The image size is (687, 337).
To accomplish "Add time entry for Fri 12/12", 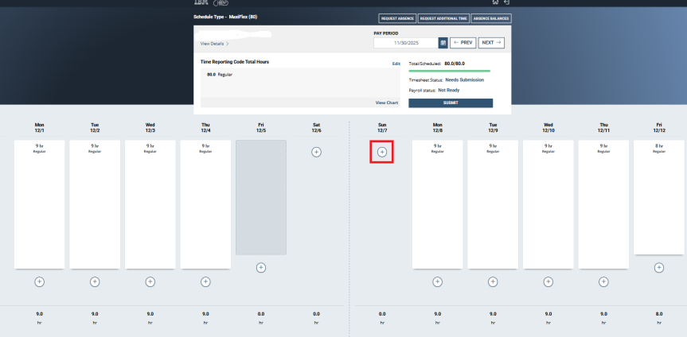I will [x=659, y=267].
